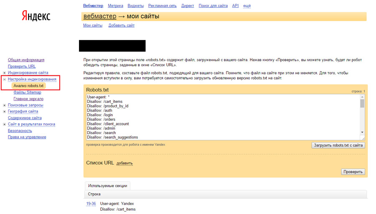Click inside the Robots.txt text area
Image resolution: width=376 pixels, height=214 pixels.
pos(223,117)
